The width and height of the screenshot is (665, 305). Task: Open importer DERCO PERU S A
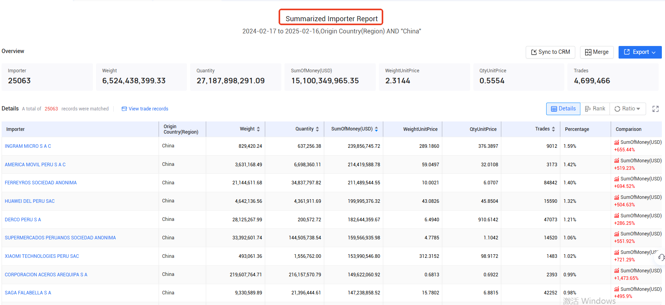coord(23,220)
